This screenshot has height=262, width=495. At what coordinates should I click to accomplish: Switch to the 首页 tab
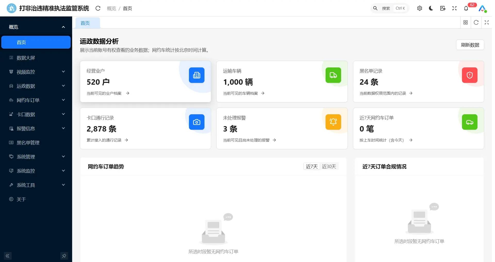click(x=87, y=23)
